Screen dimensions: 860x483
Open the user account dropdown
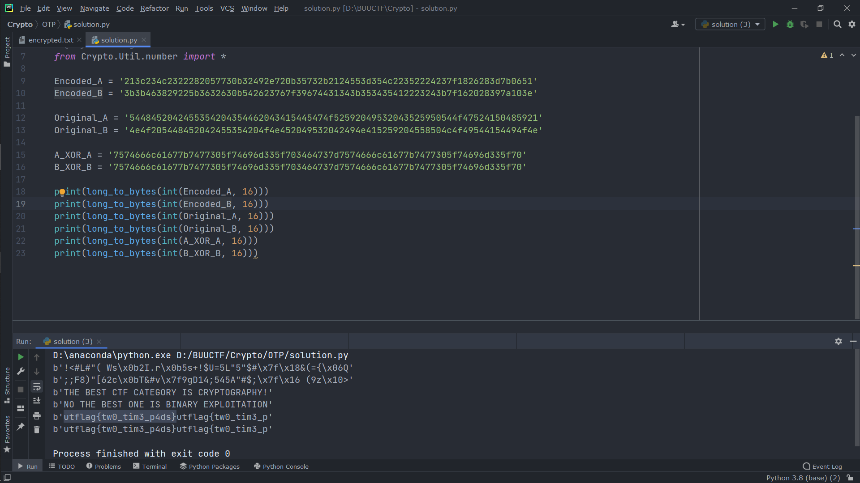[x=678, y=24]
